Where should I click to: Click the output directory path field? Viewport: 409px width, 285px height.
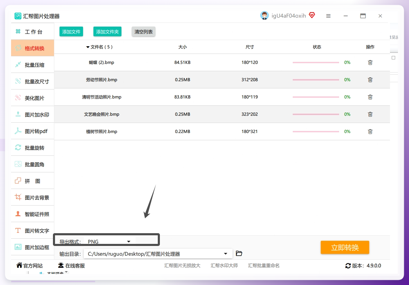[x=158, y=254]
